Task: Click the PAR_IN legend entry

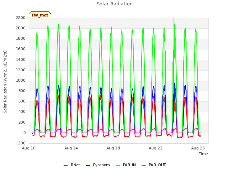Action: click(x=126, y=165)
